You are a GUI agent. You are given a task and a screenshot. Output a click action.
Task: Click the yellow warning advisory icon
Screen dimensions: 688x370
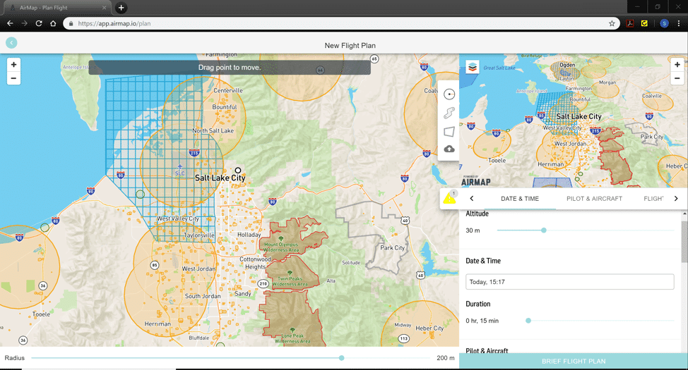pos(449,199)
